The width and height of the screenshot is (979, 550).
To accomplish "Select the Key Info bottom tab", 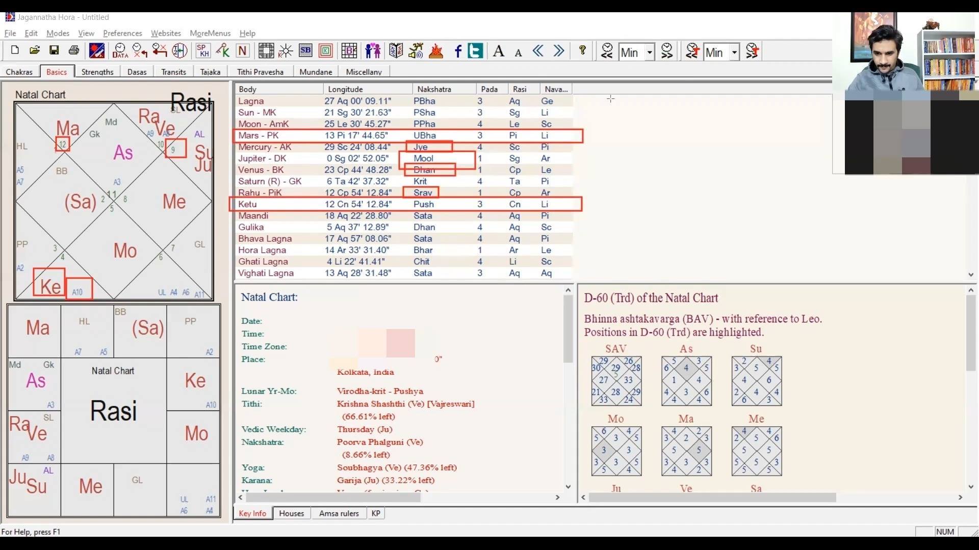I will pyautogui.click(x=252, y=513).
